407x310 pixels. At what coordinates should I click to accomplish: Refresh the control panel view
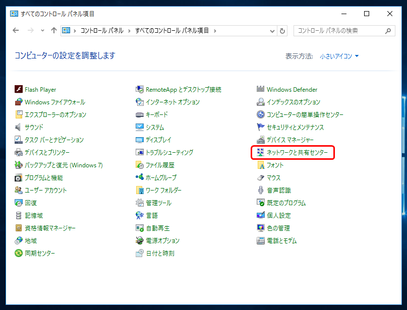282,31
